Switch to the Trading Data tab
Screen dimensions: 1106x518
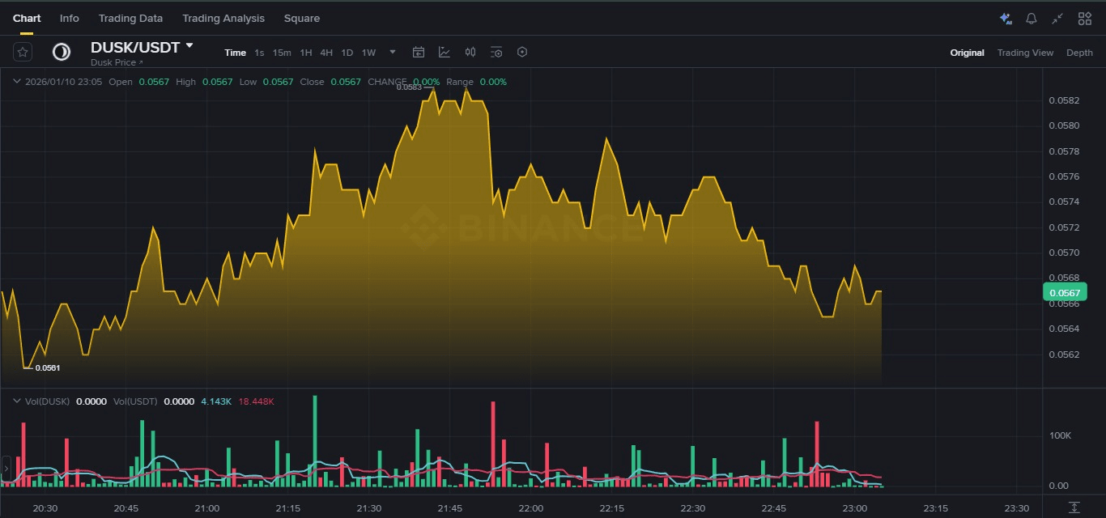coord(130,18)
